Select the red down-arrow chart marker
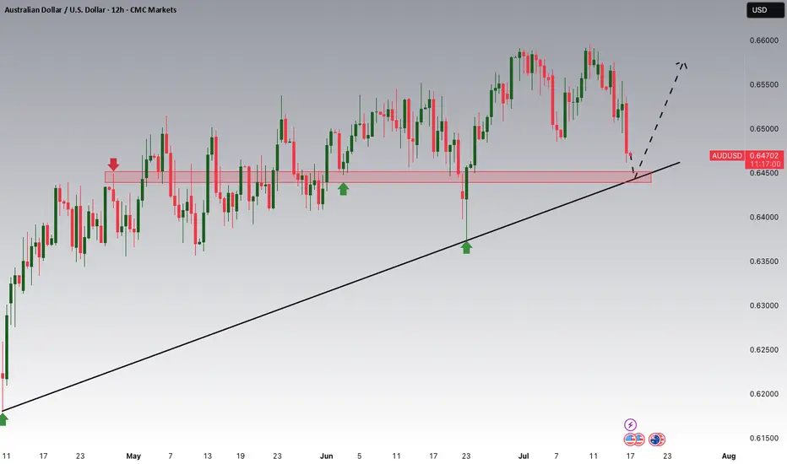 [x=113, y=164]
